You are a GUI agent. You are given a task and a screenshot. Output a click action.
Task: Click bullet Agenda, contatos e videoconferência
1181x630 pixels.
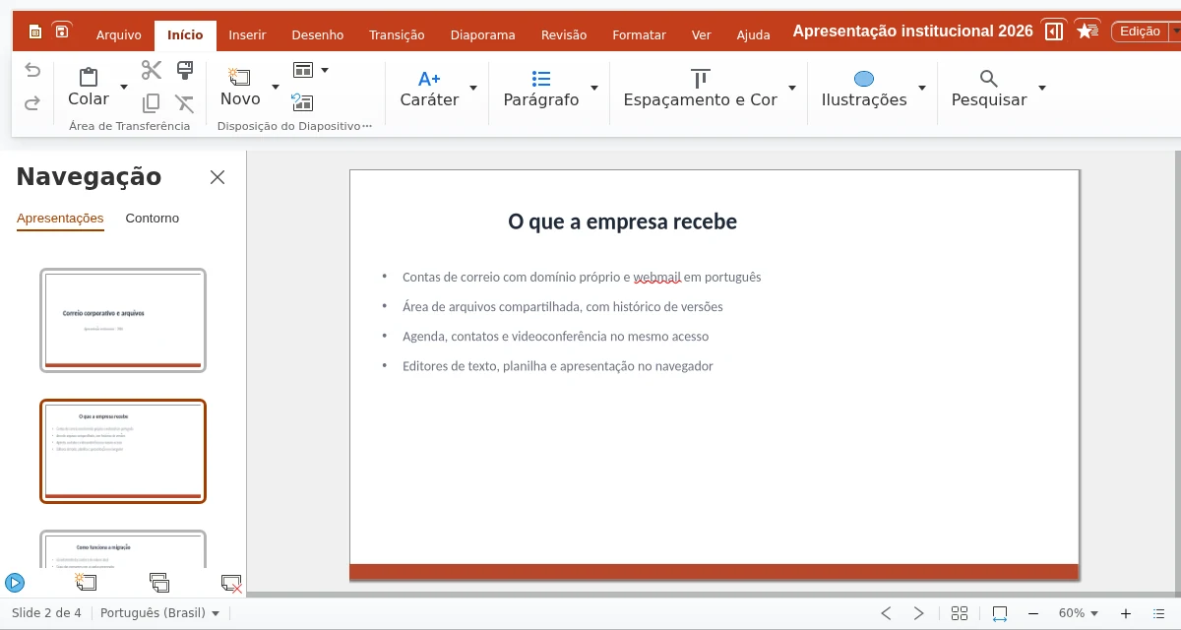tap(555, 337)
